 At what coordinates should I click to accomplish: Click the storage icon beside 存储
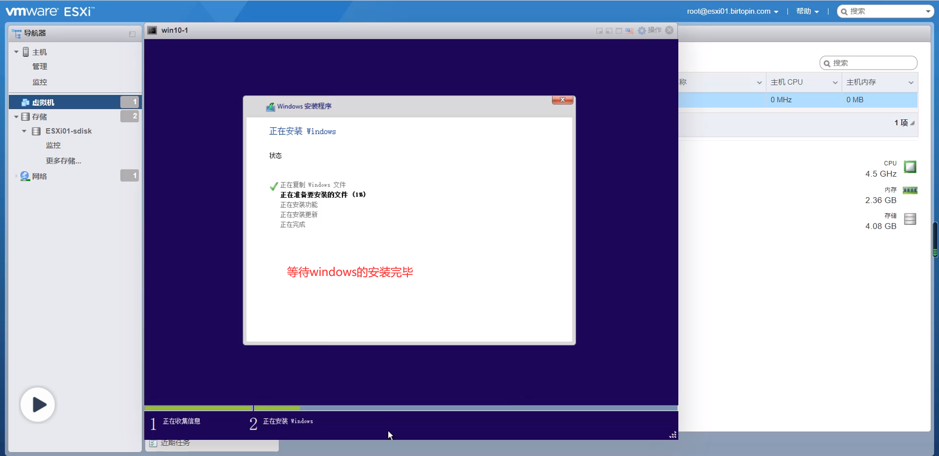click(25, 117)
